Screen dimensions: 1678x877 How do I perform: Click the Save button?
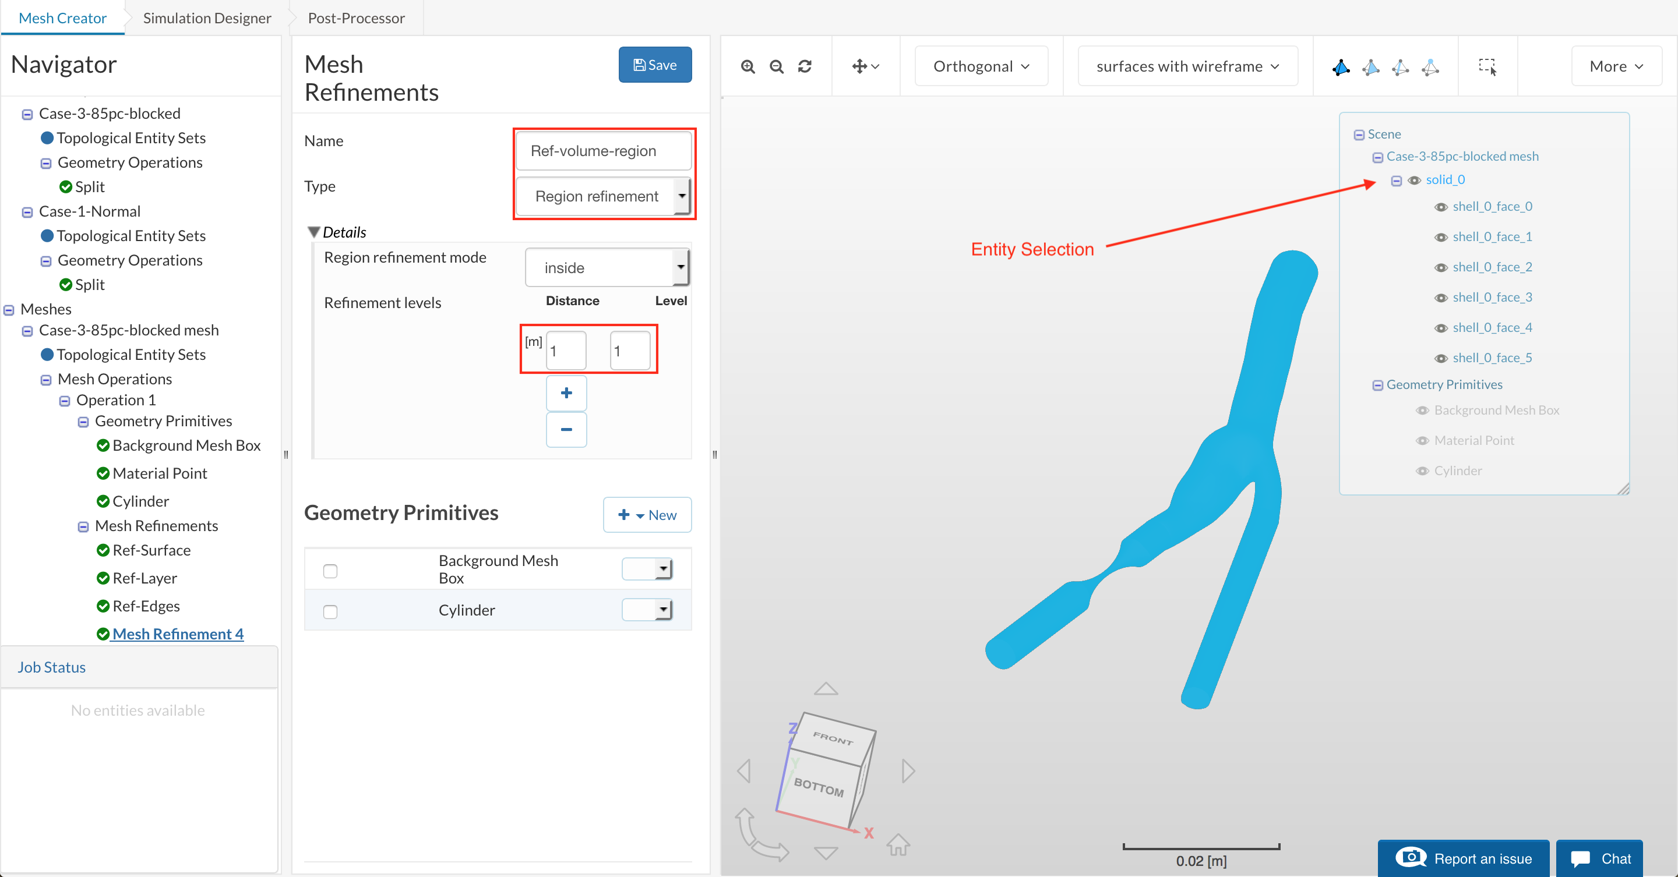point(655,65)
